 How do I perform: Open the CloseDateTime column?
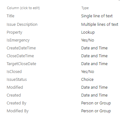pyautogui.click(x=20, y=56)
